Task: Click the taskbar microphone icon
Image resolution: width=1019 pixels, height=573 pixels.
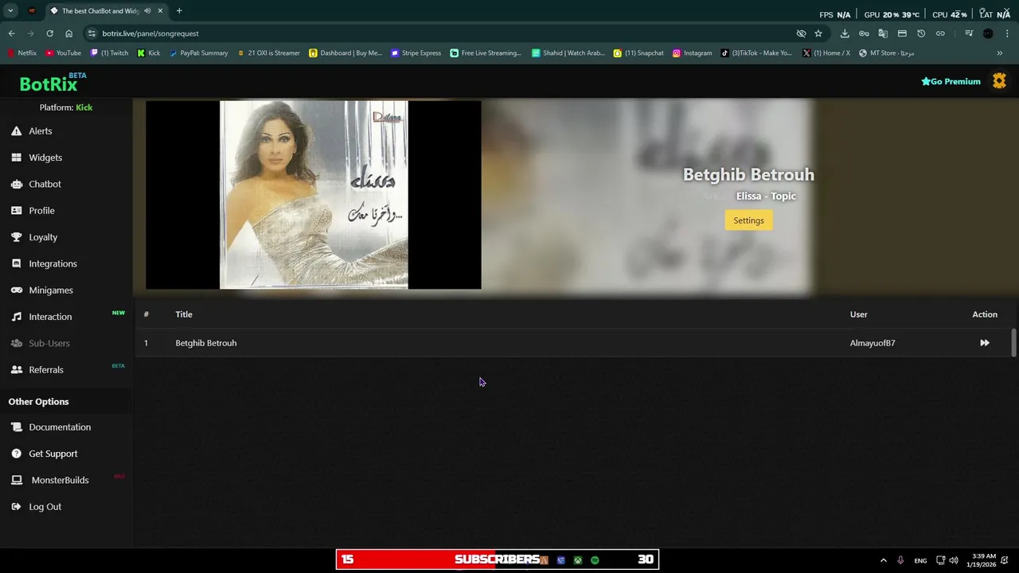Action: point(900,560)
